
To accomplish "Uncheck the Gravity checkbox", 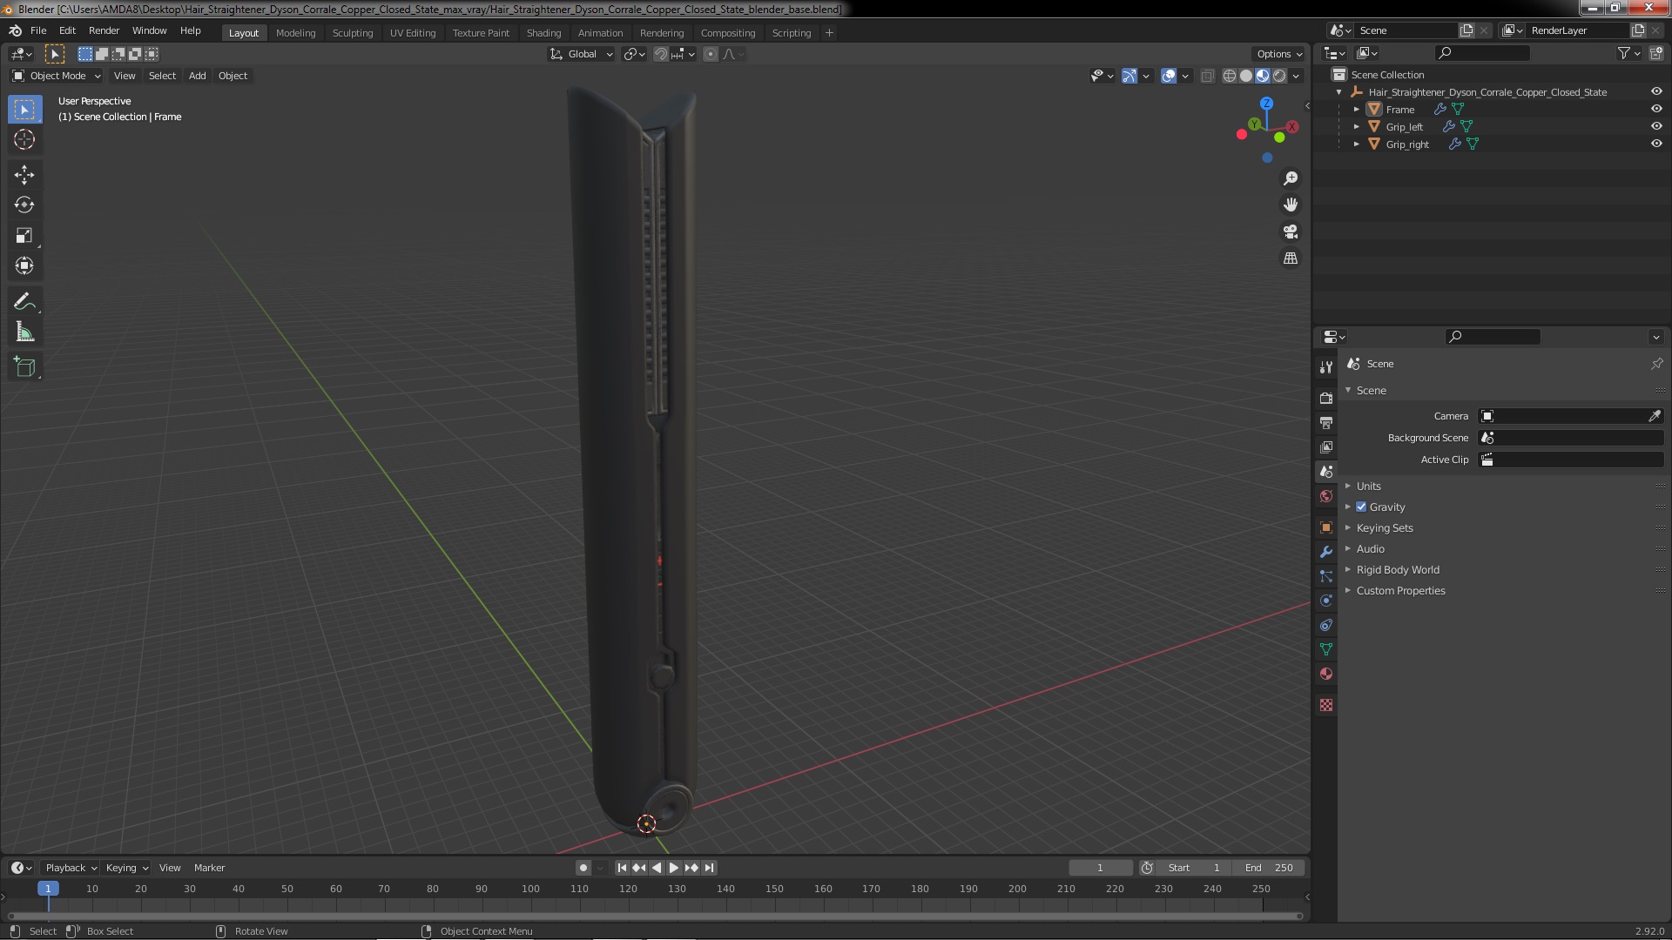I will coord(1361,507).
